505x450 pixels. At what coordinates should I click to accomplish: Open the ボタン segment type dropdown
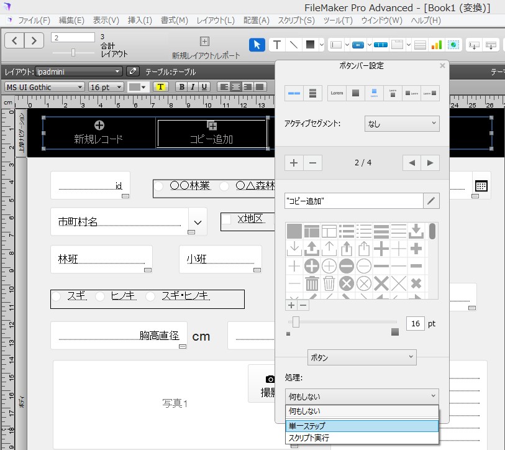(362, 357)
